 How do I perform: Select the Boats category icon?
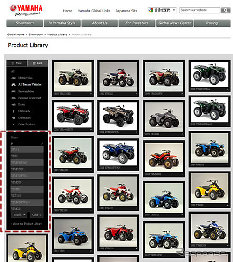click(x=14, y=104)
